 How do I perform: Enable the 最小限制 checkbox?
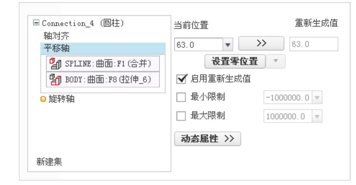(181, 97)
